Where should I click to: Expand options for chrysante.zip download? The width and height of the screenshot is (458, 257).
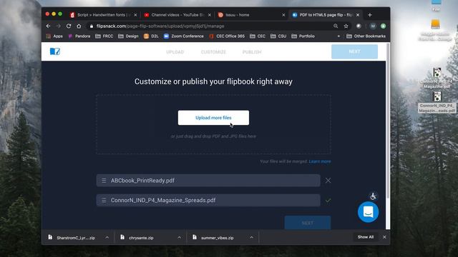179,238
